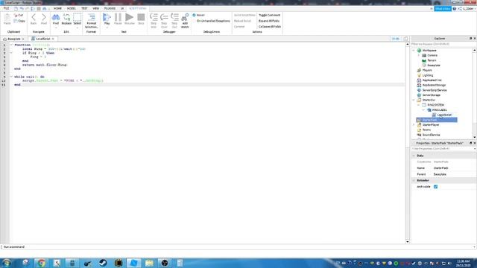Click Add Watch icon
Image resolution: width=477 pixels, height=268 pixels.
pos(185,21)
